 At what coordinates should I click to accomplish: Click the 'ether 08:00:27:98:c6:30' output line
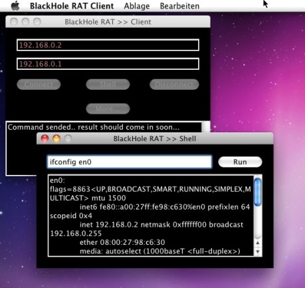[x=122, y=242]
